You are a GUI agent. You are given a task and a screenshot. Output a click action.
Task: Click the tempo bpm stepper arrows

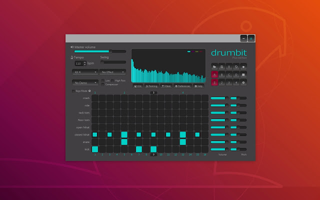85,63
